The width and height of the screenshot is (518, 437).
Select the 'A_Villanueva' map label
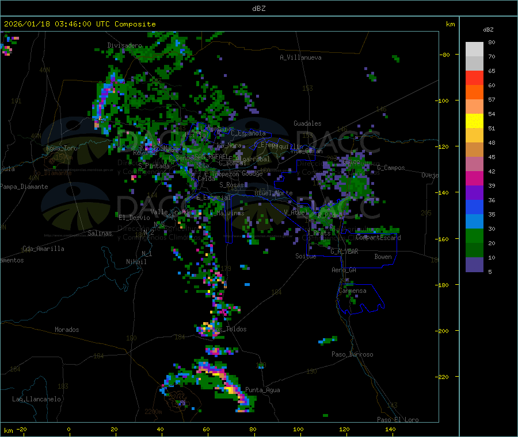(x=300, y=57)
